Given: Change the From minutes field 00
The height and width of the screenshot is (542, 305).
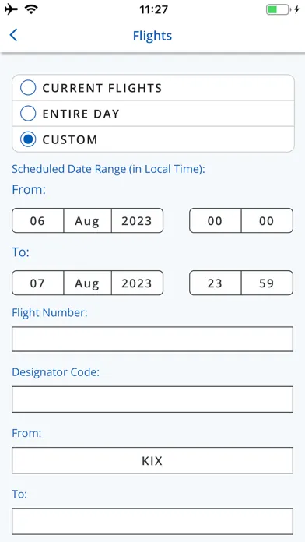Looking at the screenshot, I should (267, 220).
